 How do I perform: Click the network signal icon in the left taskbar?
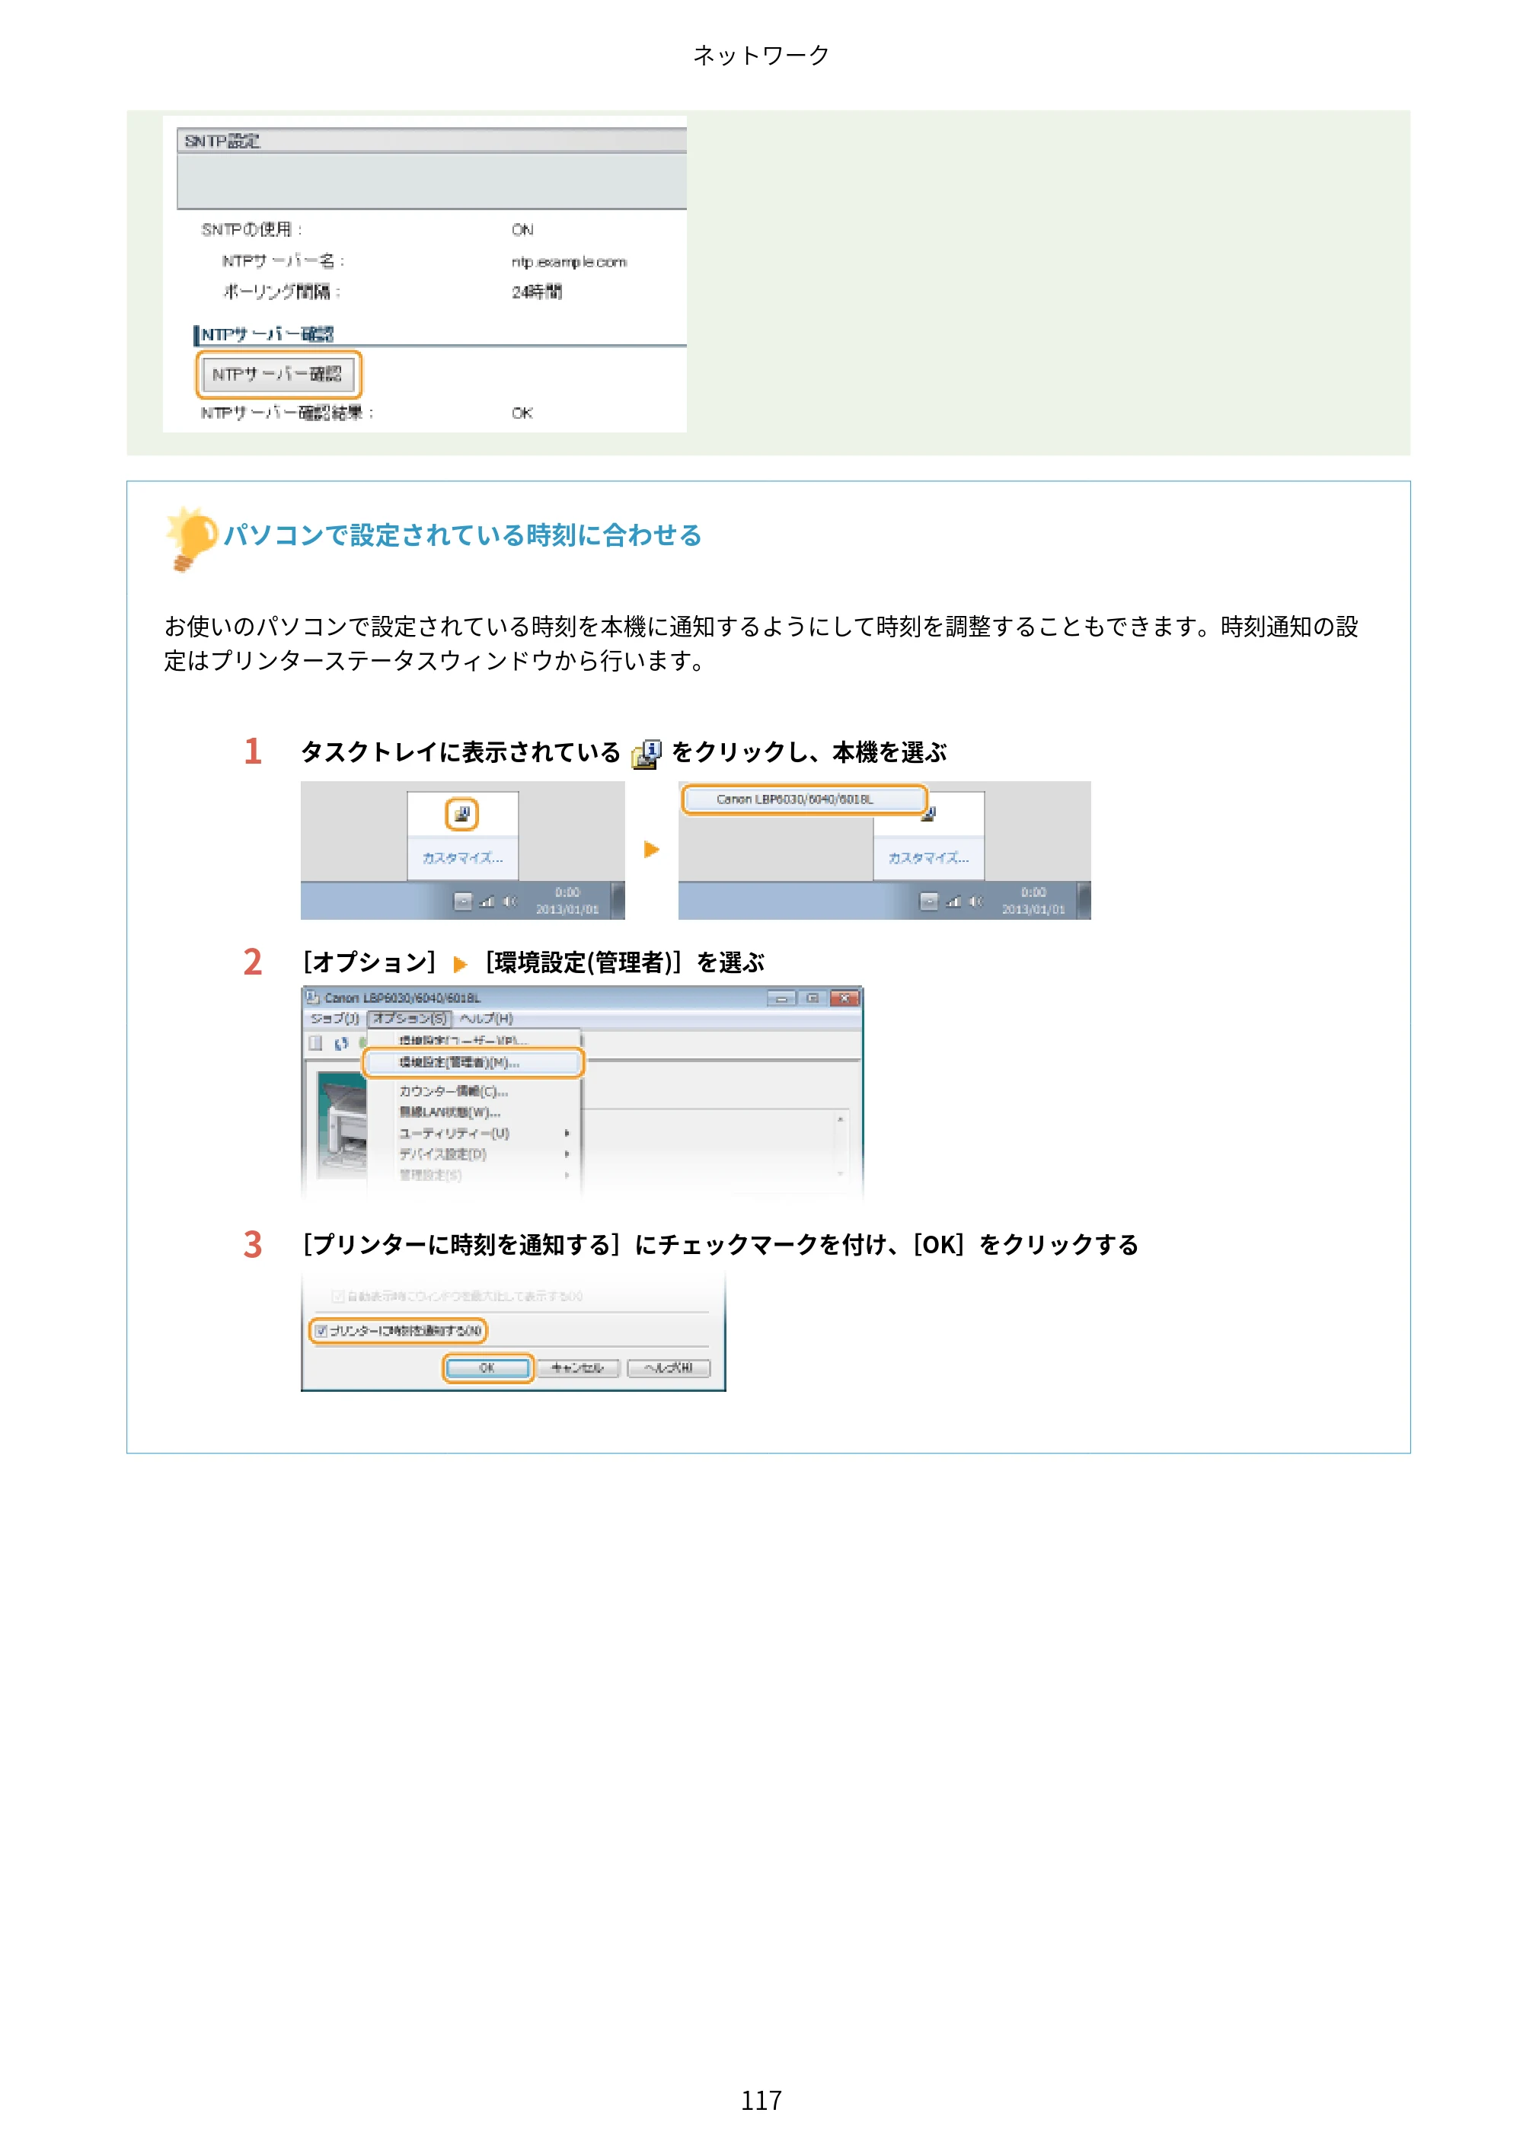[487, 901]
